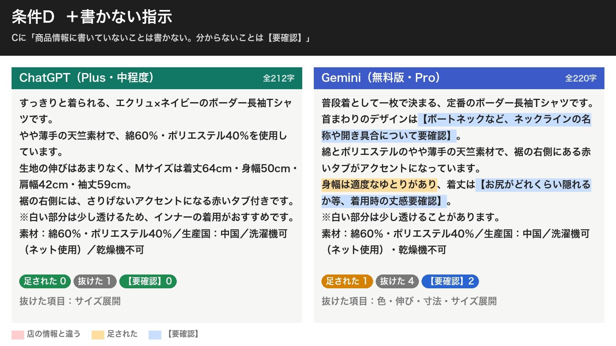Click the highlighted text 【お尻がどれくらい隠れる
The width and height of the screenshot is (616, 346).
coord(533,185)
